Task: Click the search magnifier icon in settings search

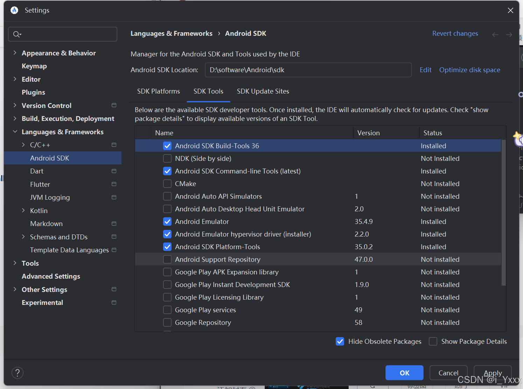Action: (17, 34)
